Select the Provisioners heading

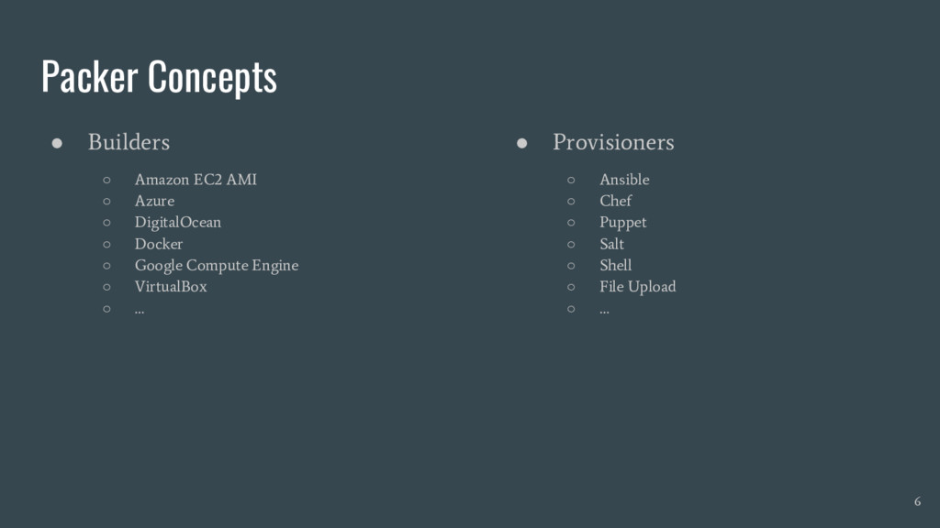click(613, 142)
